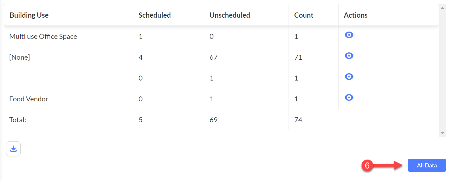Select the [None] building use cell
Viewport: 452px width, 181px height.
pos(19,57)
